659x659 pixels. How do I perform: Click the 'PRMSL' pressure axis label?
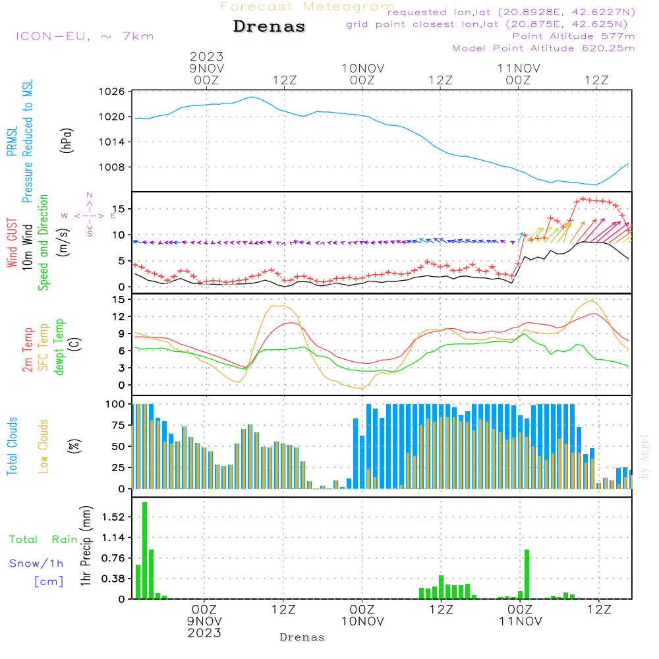pyautogui.click(x=12, y=141)
